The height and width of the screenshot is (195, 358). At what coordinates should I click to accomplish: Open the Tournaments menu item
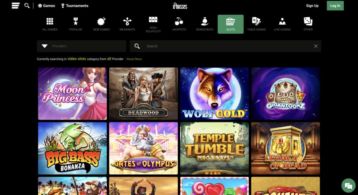click(75, 6)
